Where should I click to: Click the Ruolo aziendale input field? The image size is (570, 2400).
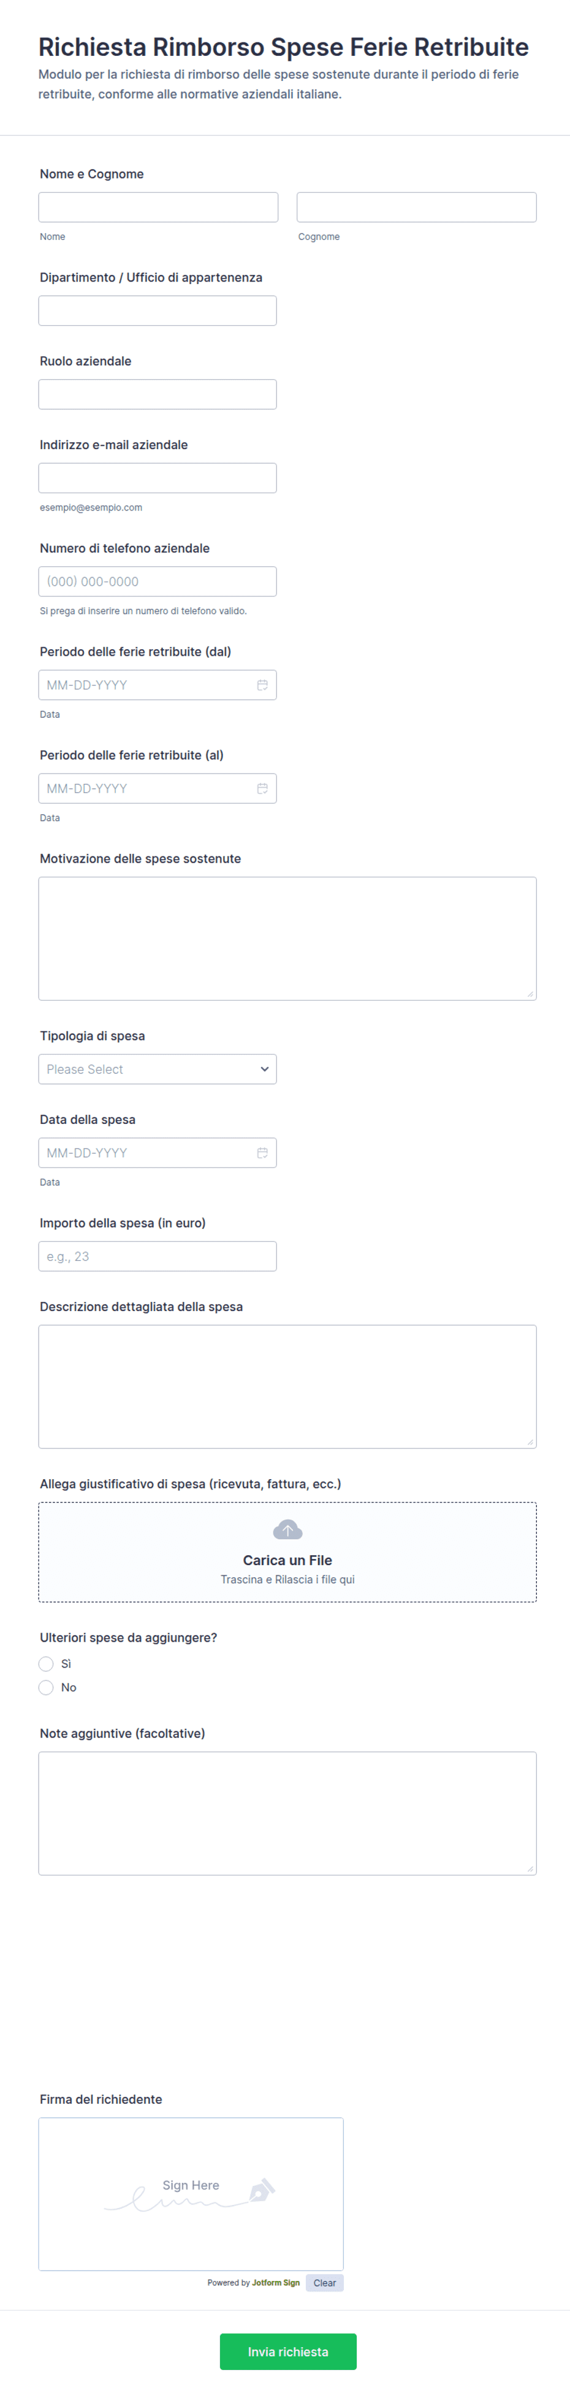(x=158, y=394)
